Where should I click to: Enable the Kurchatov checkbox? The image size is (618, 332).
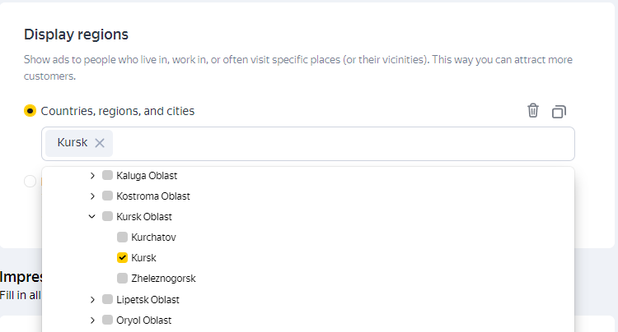(x=122, y=237)
